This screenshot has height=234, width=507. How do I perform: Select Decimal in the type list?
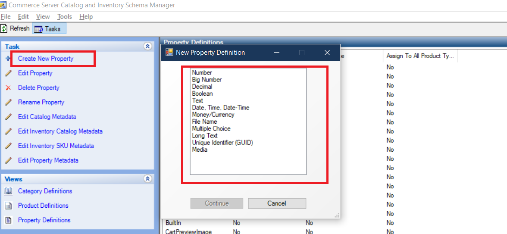(x=202, y=87)
